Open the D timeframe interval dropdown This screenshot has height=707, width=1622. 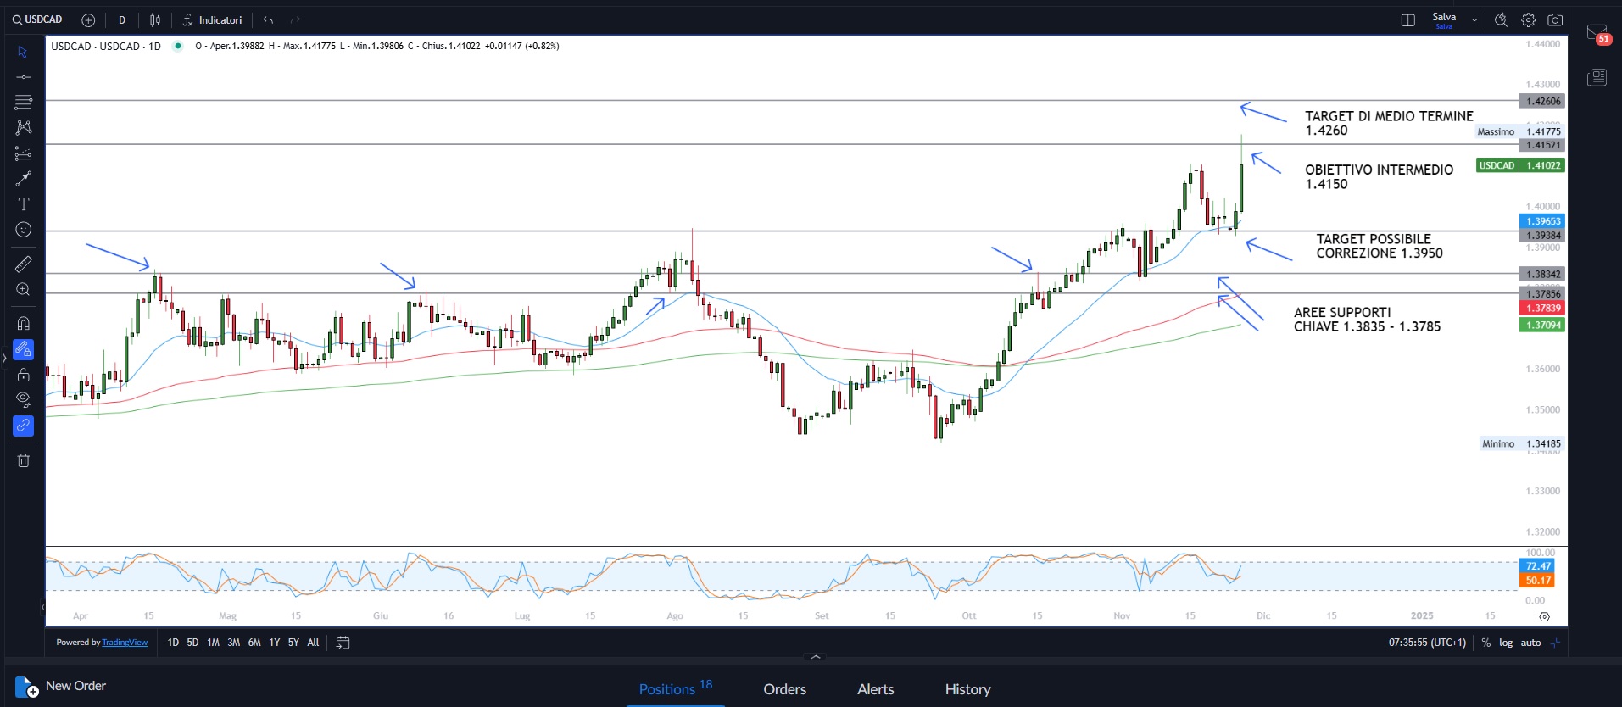122,20
